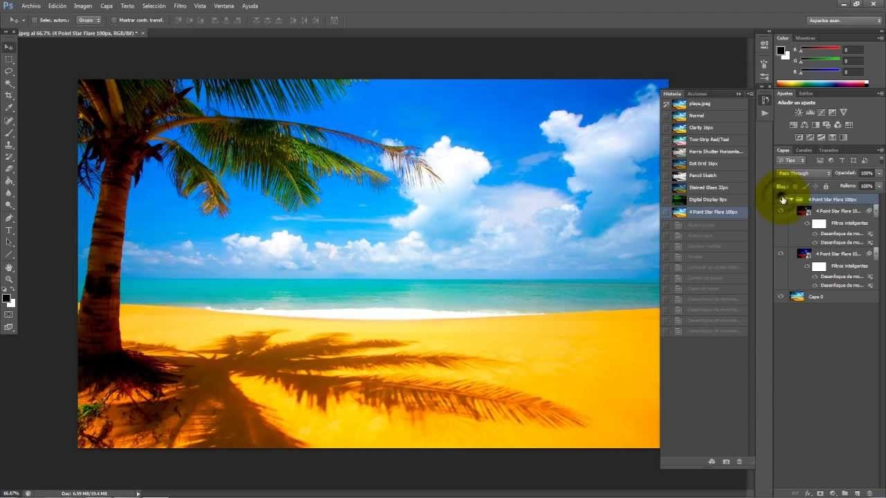This screenshot has width=886, height=498.
Task: Open the Archivo menu
Action: click(31, 6)
